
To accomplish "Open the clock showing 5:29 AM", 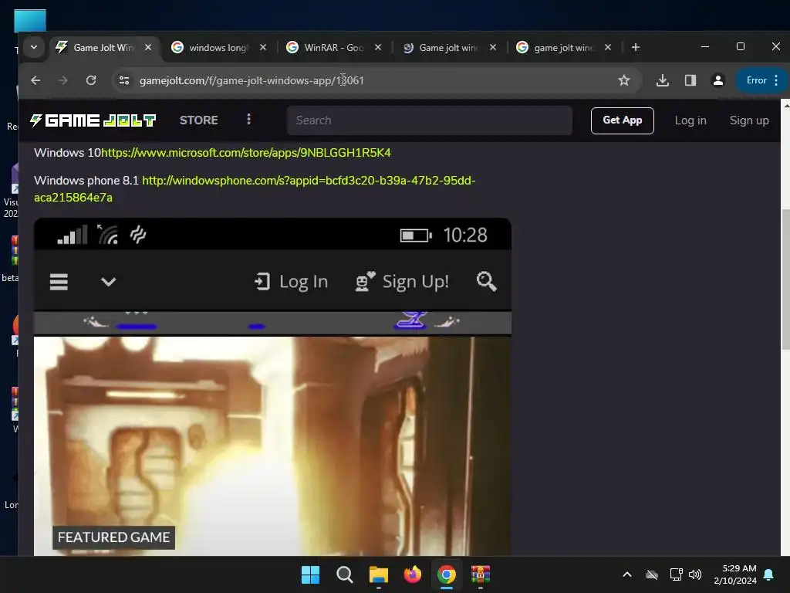I will pos(735,574).
